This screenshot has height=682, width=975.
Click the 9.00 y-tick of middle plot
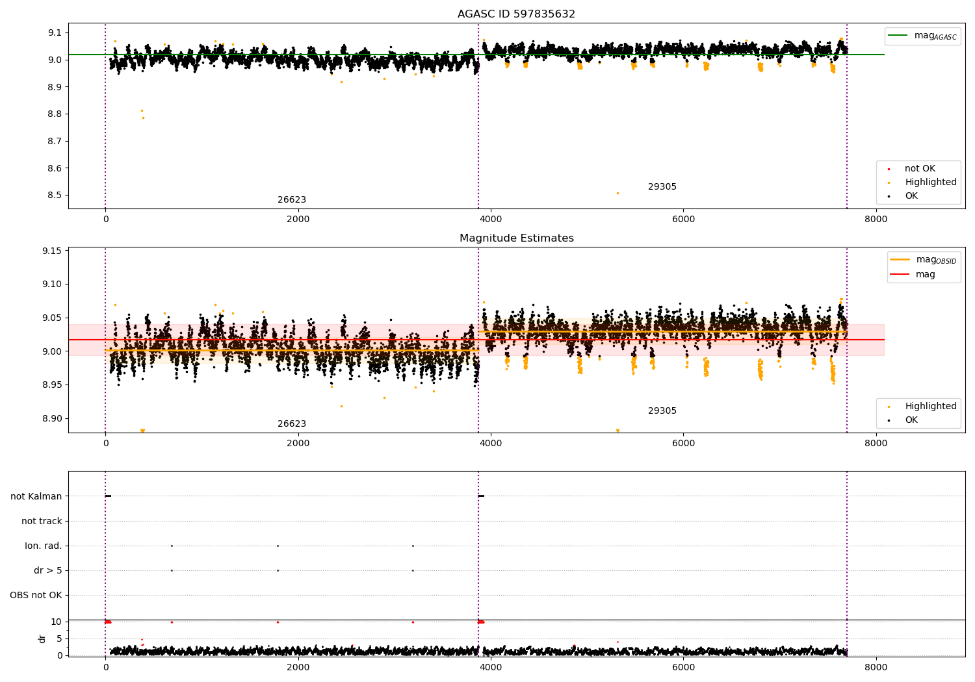[x=53, y=351]
